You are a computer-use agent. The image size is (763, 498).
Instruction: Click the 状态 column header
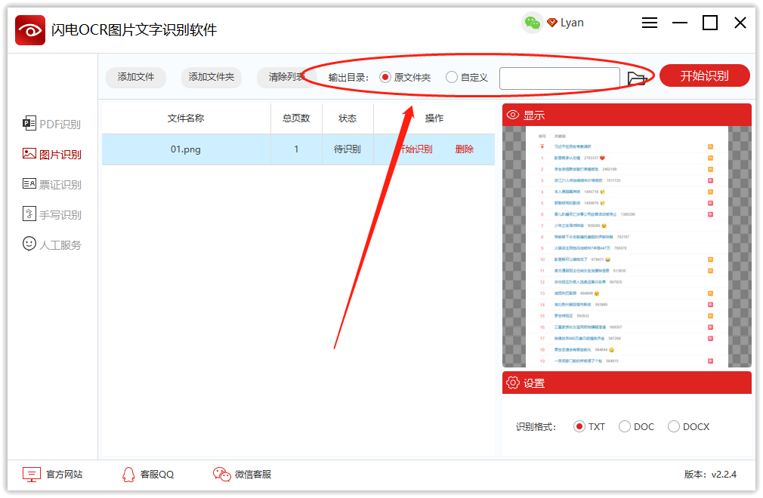point(348,118)
